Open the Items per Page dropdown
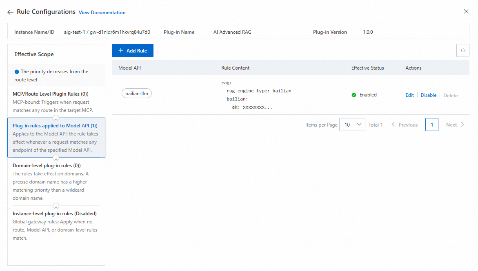The width and height of the screenshot is (478, 271). coord(352,125)
